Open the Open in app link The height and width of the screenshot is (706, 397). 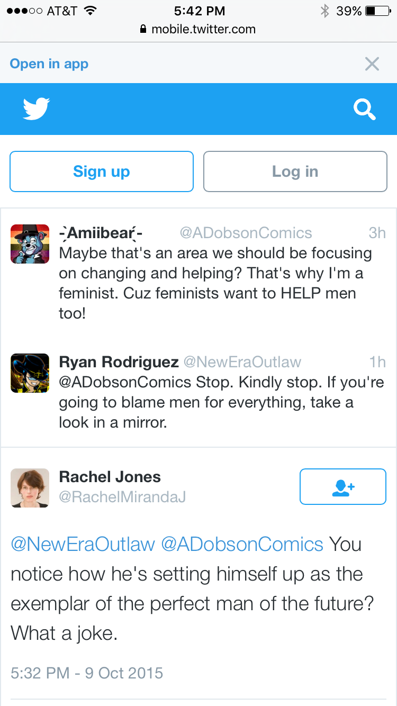49,64
